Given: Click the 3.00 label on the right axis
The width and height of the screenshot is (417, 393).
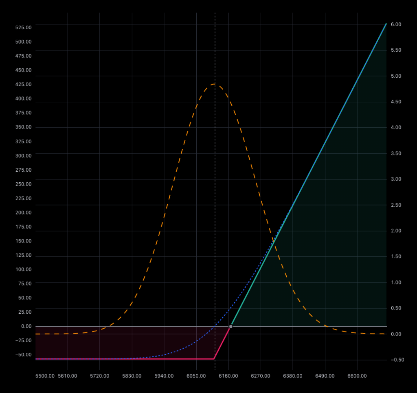Looking at the screenshot, I should [396, 179].
